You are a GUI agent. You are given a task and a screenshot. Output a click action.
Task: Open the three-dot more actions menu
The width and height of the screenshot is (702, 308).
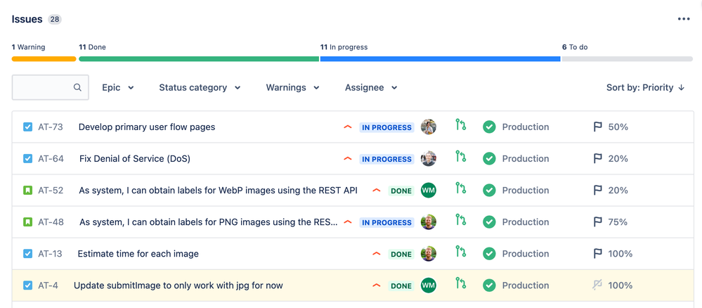(x=683, y=19)
